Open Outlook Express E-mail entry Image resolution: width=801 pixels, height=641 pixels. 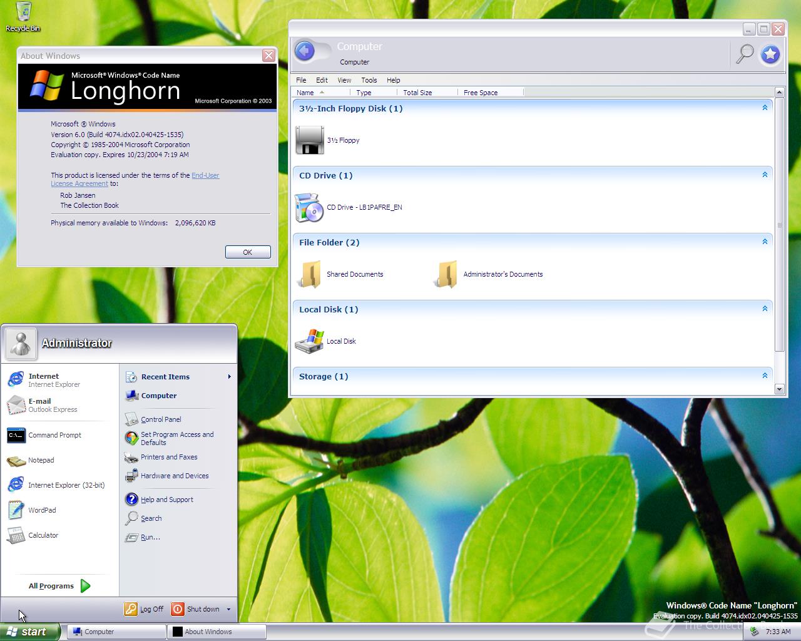pyautogui.click(x=60, y=405)
